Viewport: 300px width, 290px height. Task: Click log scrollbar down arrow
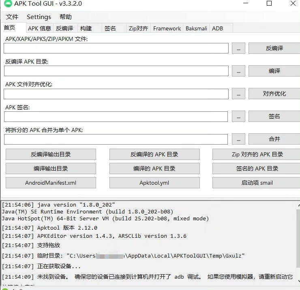[298, 281]
